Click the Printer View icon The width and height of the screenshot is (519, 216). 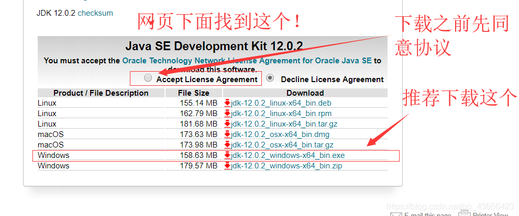pos(465,213)
